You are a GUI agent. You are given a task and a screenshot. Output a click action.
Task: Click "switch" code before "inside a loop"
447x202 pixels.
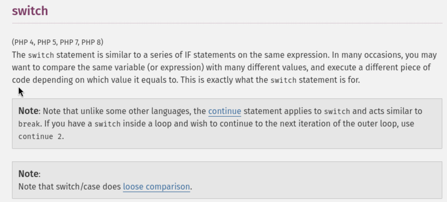[x=107, y=124]
